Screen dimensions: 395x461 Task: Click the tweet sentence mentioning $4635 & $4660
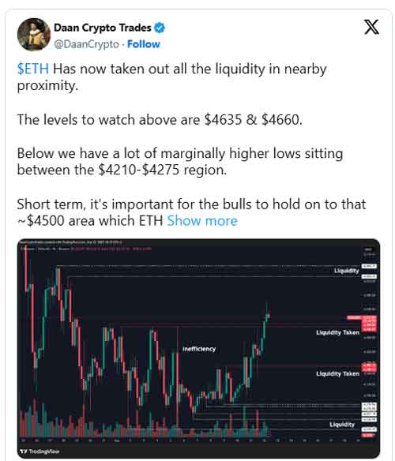click(x=160, y=120)
